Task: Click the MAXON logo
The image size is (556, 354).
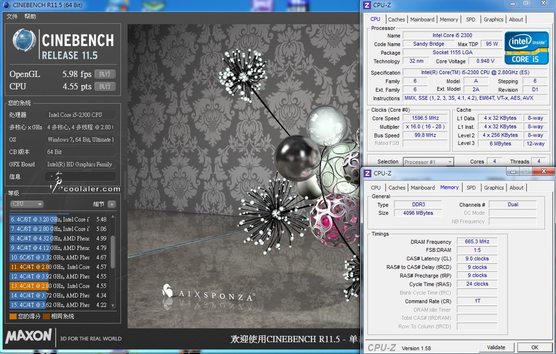Action: point(29,335)
